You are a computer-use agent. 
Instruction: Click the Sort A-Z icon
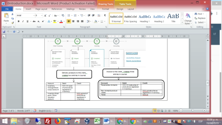99,15
